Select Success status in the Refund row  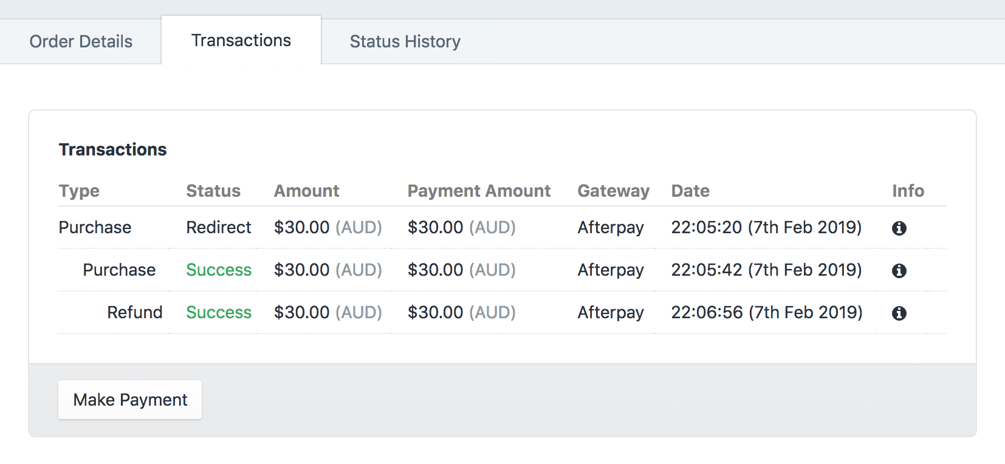pyautogui.click(x=219, y=312)
